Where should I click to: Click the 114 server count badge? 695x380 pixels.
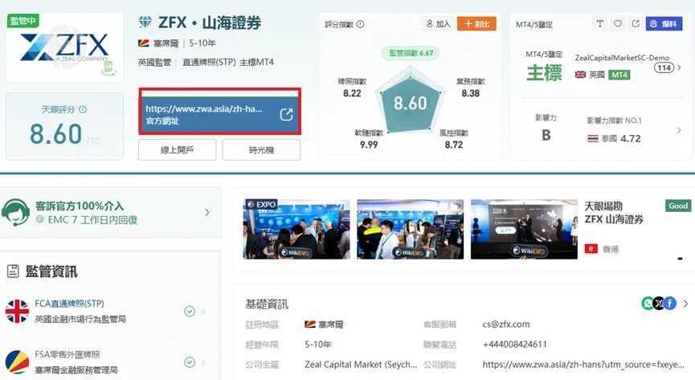(x=664, y=67)
